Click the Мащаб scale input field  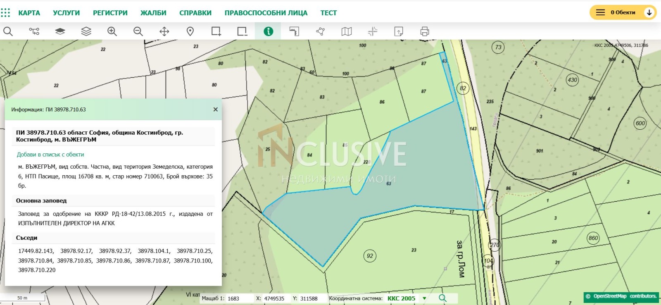[x=238, y=298]
